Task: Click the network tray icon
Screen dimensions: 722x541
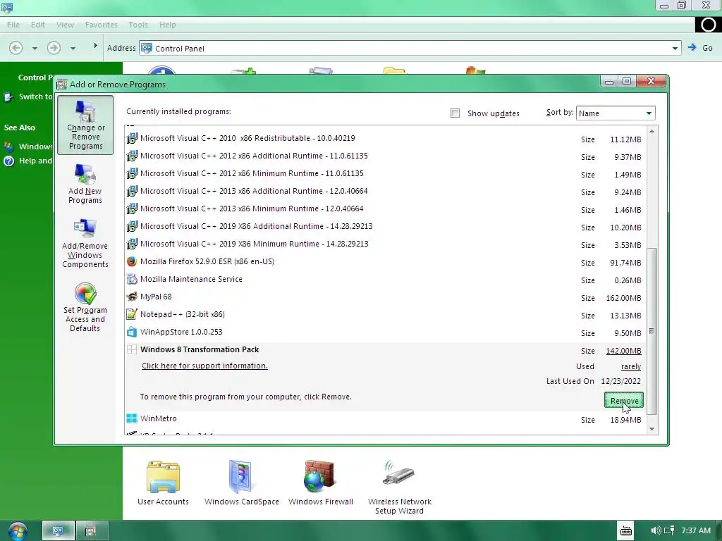Action: click(x=669, y=531)
